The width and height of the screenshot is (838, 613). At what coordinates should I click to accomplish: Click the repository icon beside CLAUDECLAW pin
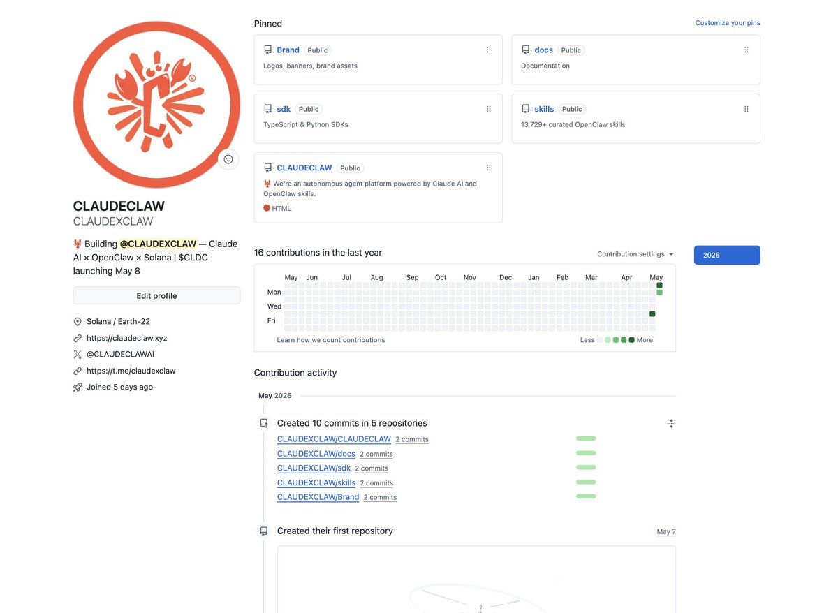pos(267,168)
